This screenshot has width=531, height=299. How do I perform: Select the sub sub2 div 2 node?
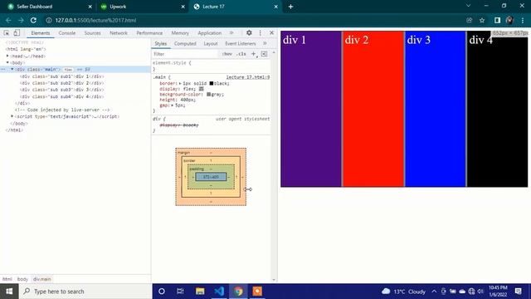pos(62,83)
